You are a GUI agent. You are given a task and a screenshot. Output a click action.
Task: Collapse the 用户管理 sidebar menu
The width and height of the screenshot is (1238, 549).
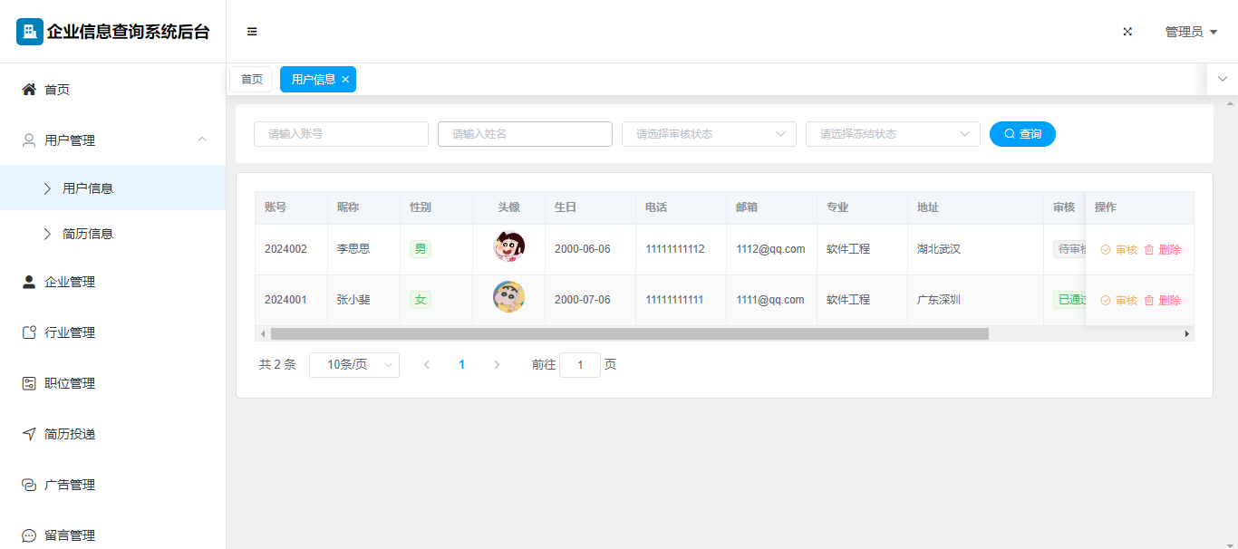202,140
